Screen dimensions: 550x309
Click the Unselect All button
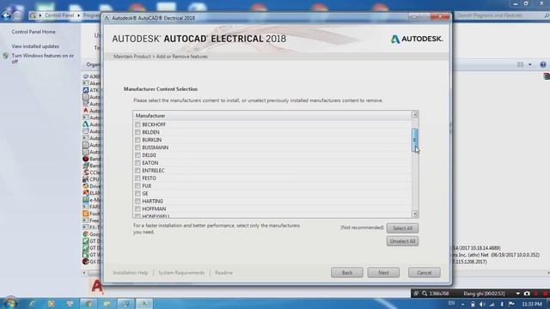click(402, 241)
